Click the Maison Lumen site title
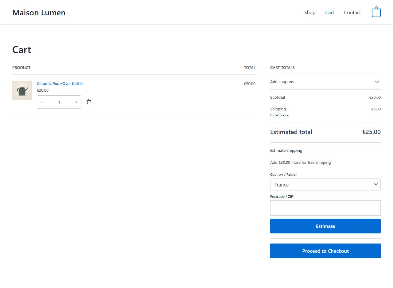This screenshot has width=393, height=288. 39,13
